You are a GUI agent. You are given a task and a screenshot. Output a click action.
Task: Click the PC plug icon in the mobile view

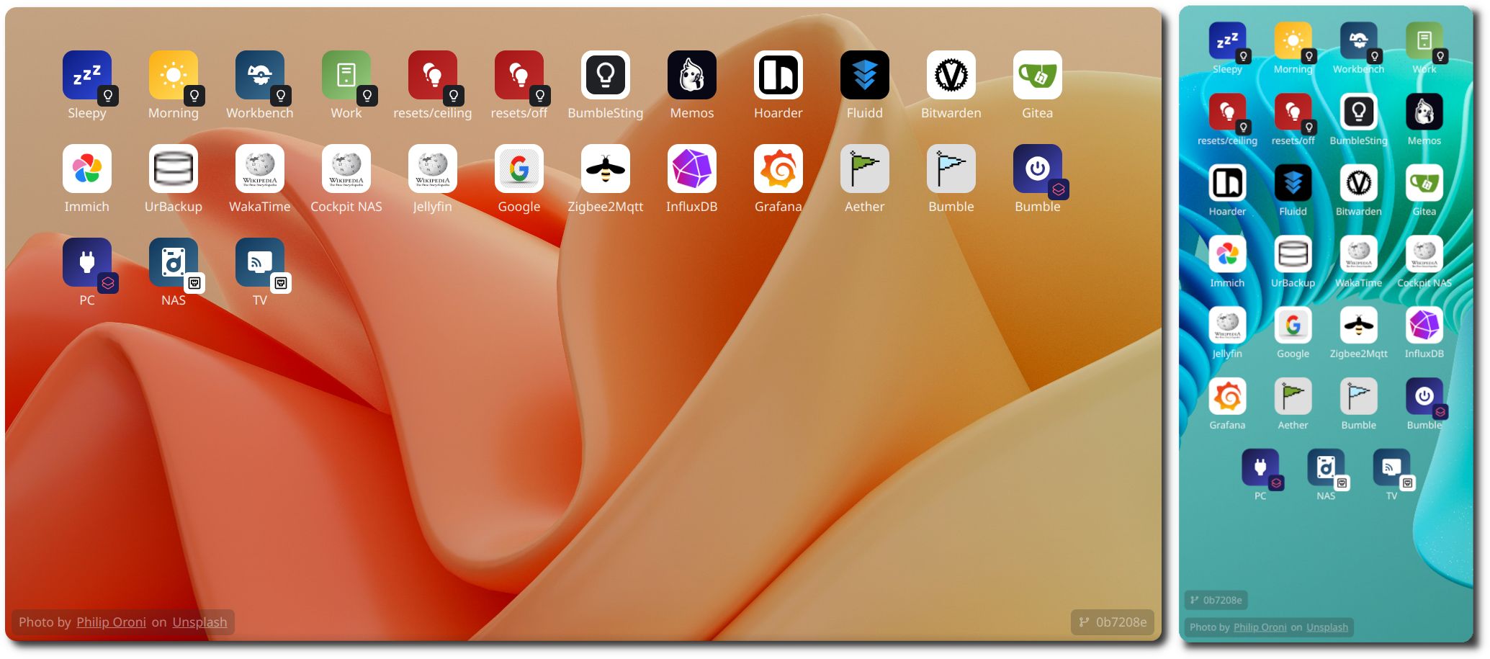pos(1260,467)
